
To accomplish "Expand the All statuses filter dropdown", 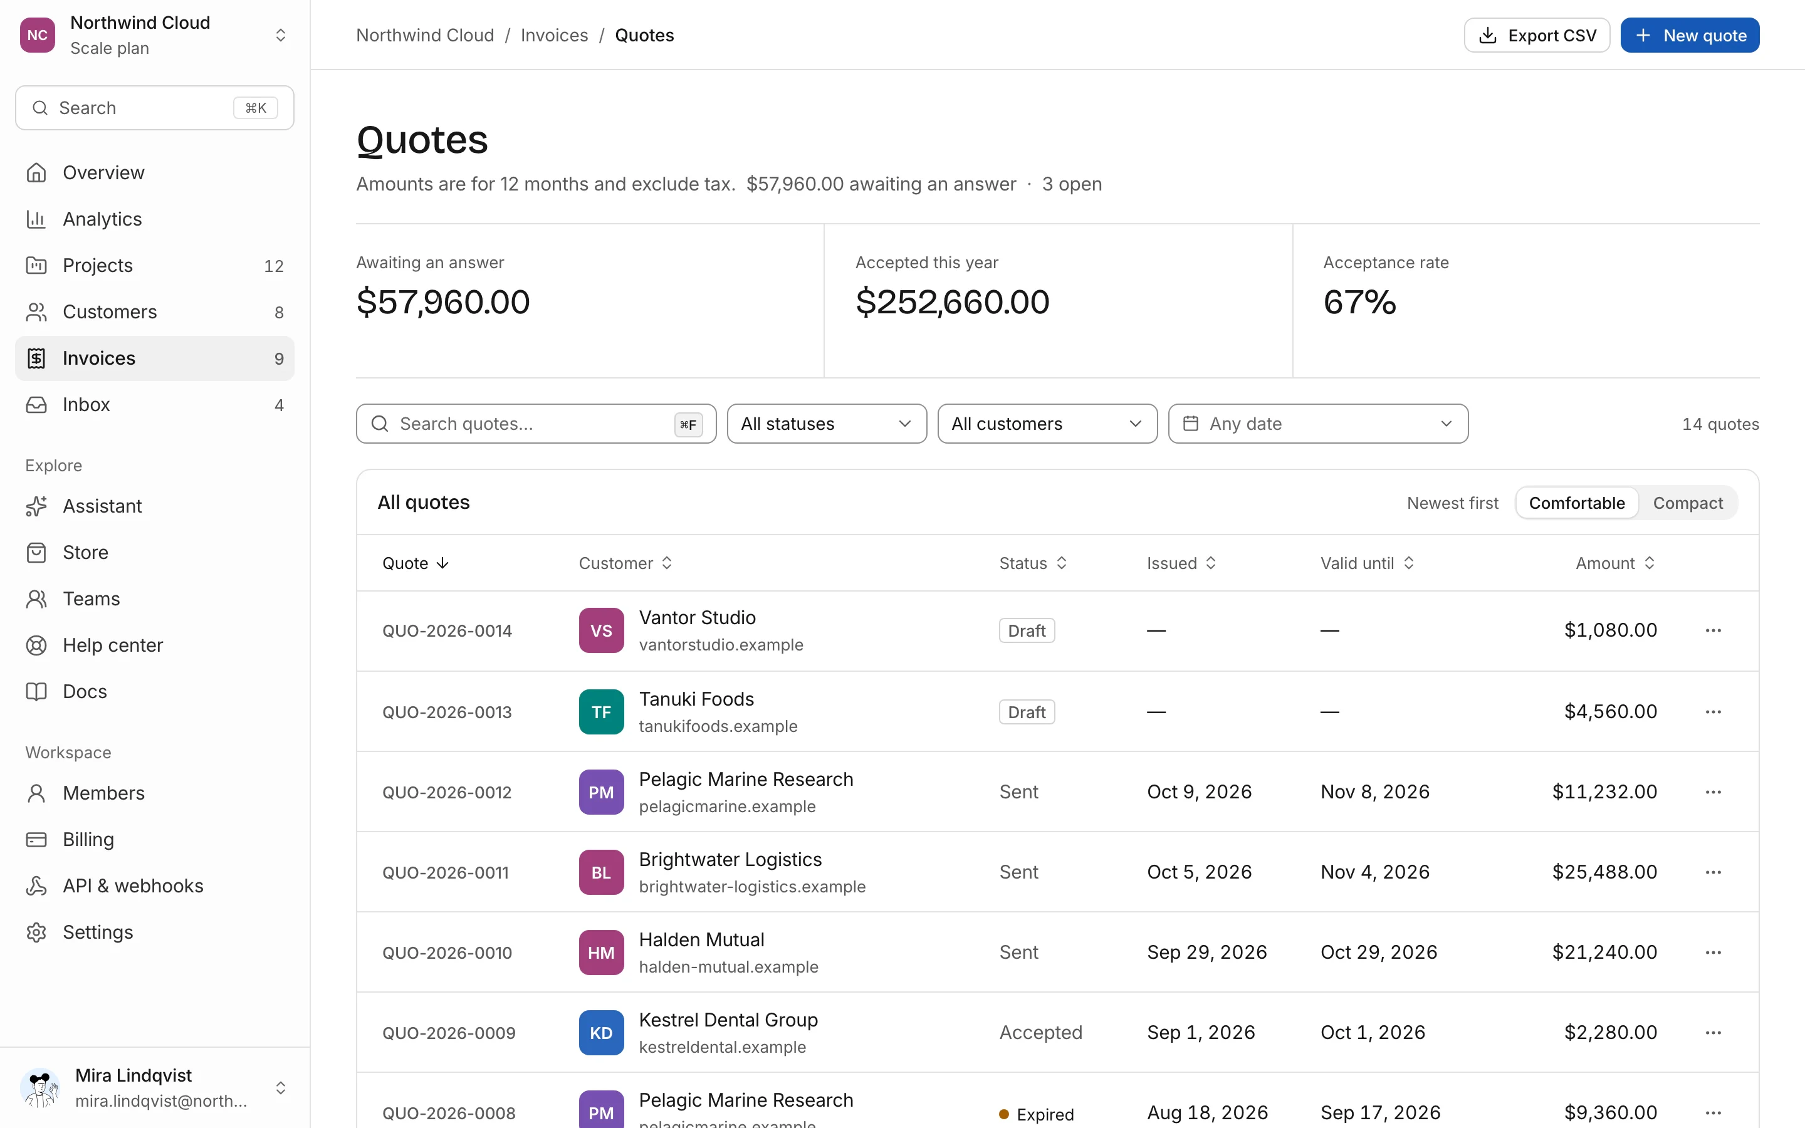I will (x=827, y=424).
